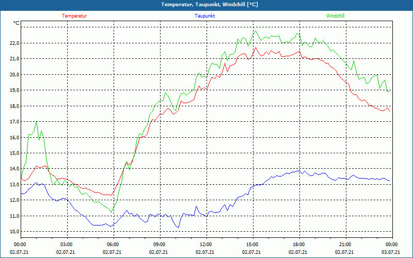Click the 14,0 y-axis label
Viewport: 413px width, 258px height.
pos(14,169)
